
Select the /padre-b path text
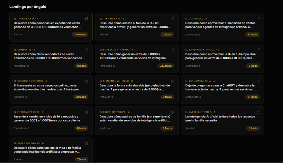(x=19, y=159)
